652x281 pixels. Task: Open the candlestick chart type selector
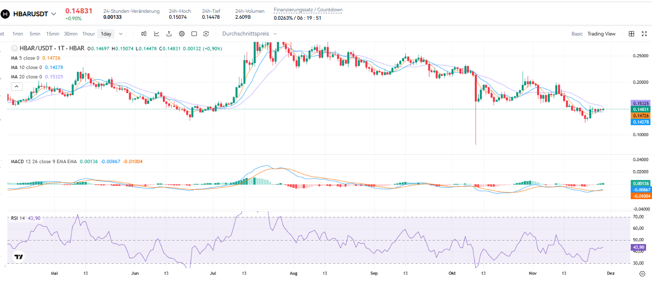coord(144,34)
